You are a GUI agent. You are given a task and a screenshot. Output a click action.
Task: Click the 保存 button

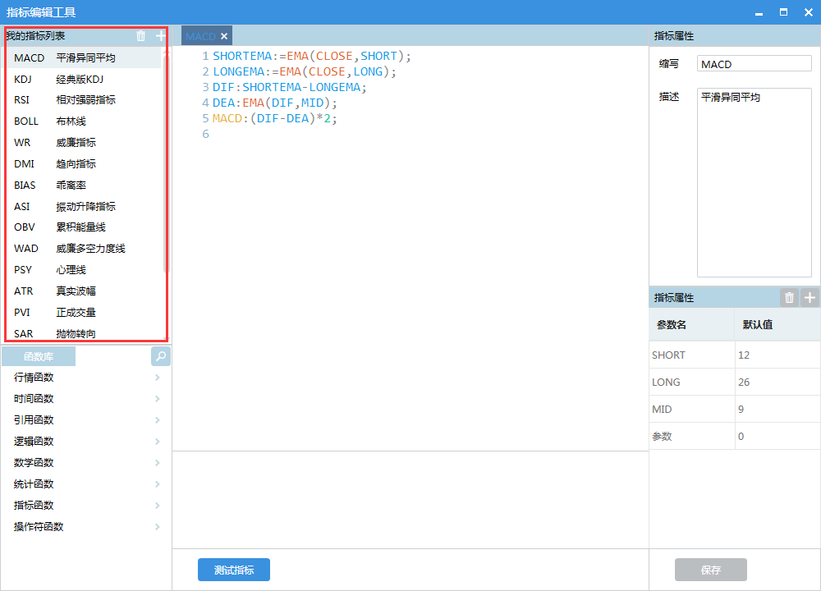[x=710, y=570]
